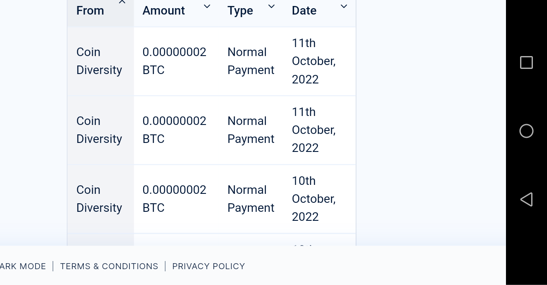Click the 10th October, 2022 date cell

(314, 199)
